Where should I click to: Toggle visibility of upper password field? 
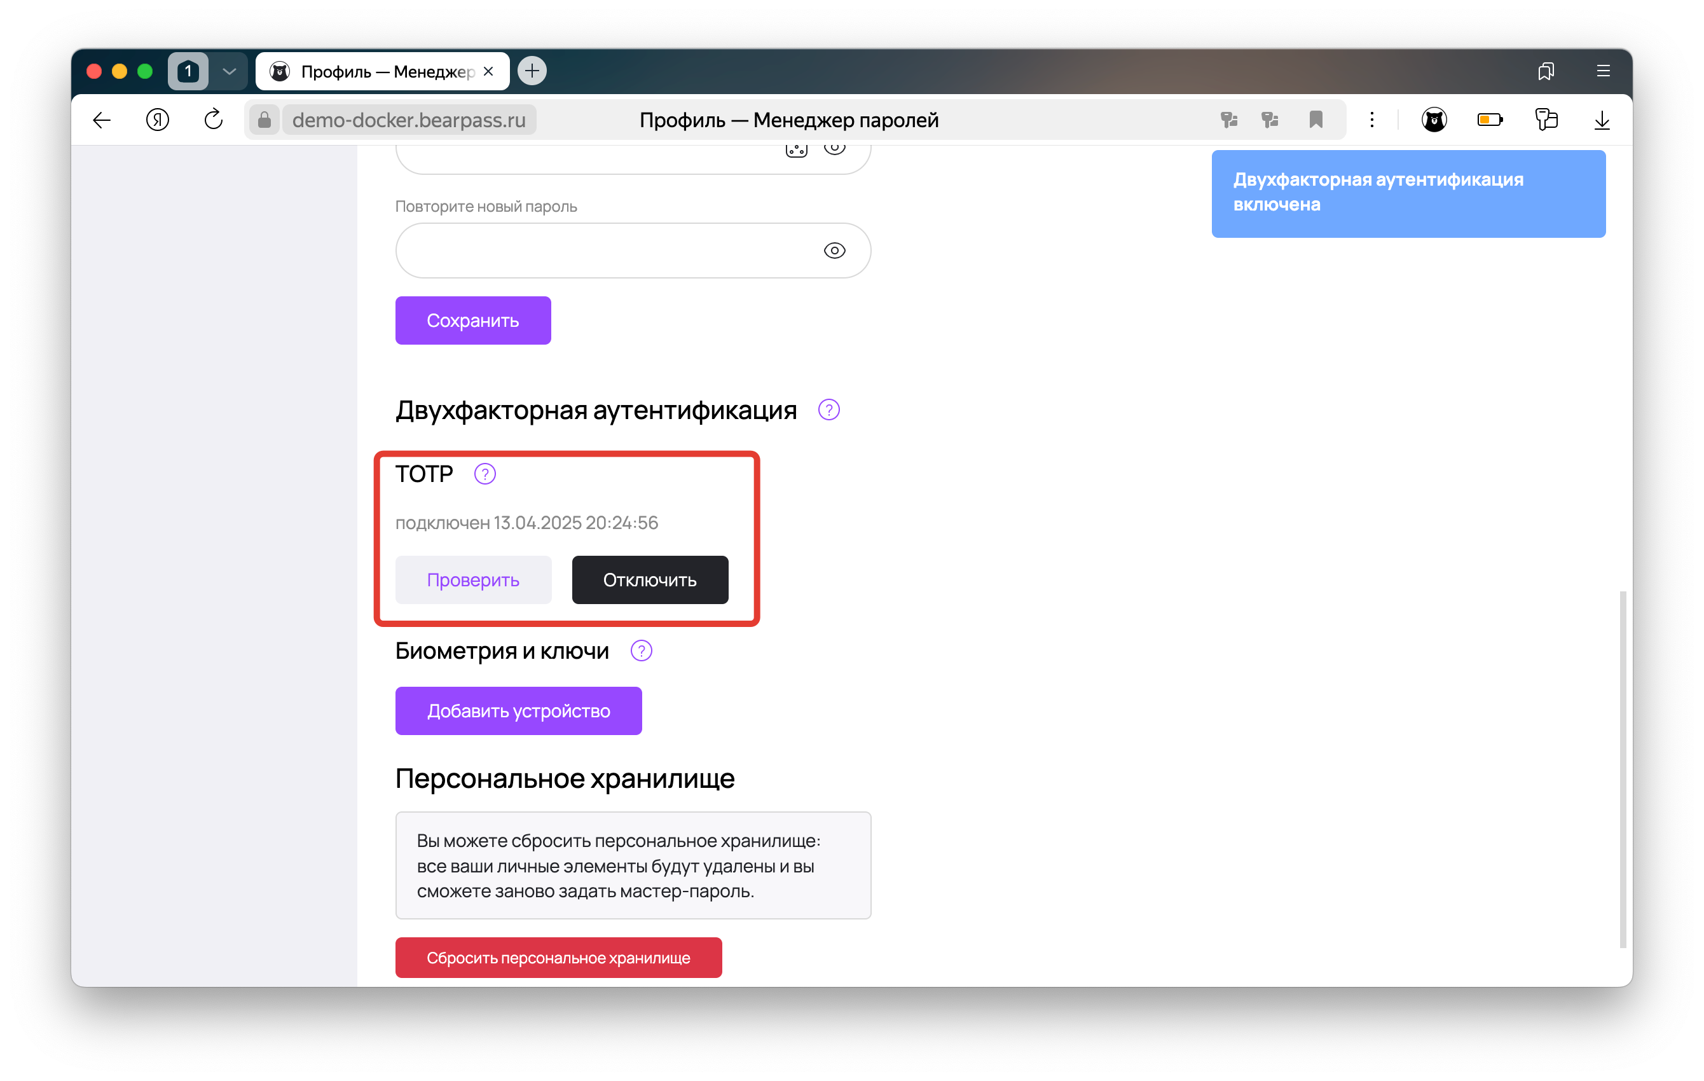click(834, 148)
